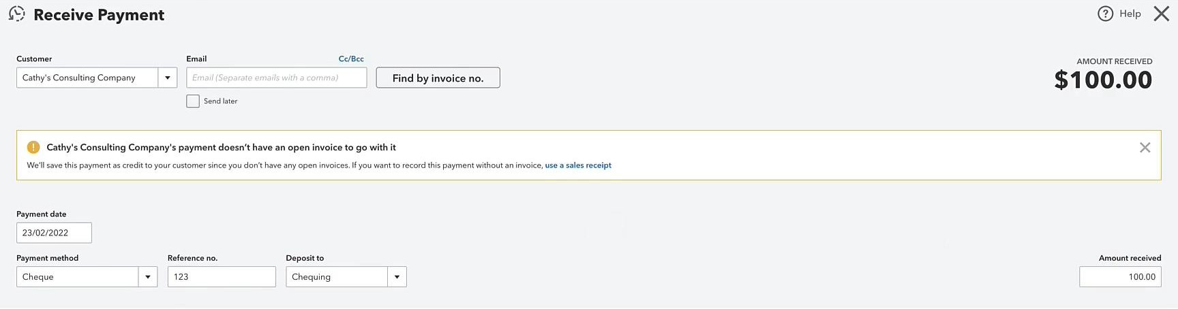This screenshot has height=309, width=1178.
Task: Click the Reference no. field
Action: tap(222, 277)
